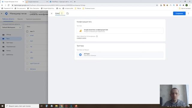The height and width of the screenshot is (108, 192).
Task: Sort tags by the Имя column
Action: (32, 31)
